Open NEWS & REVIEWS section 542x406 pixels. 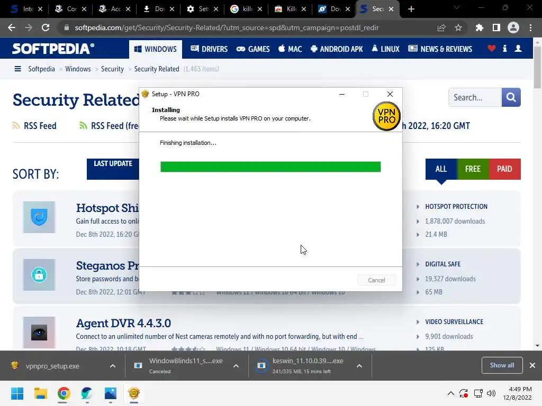(440, 49)
